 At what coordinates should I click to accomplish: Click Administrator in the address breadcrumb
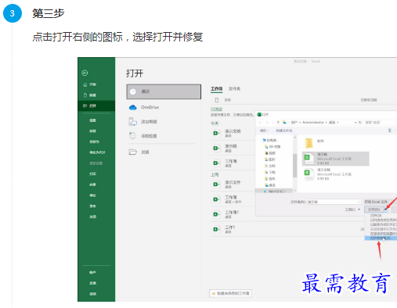point(312,122)
